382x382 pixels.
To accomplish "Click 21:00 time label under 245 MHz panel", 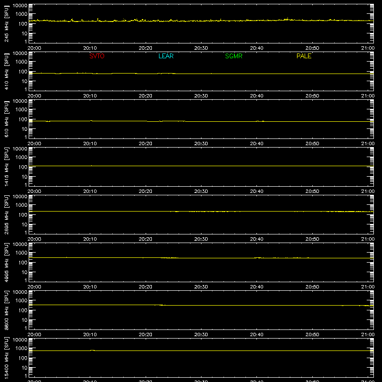I will pos(368,48).
